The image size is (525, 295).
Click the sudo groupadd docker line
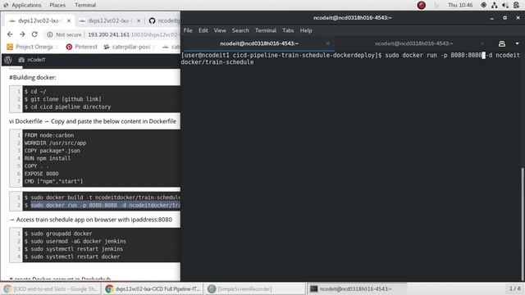58,234
